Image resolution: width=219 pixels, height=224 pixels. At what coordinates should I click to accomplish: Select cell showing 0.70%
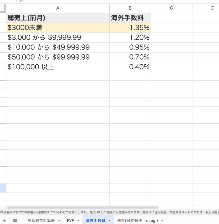pos(130,57)
